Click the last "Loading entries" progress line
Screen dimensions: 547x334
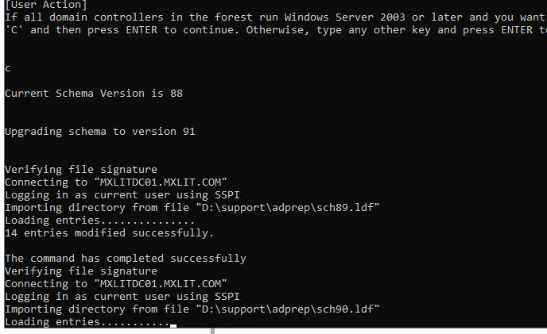(87, 322)
